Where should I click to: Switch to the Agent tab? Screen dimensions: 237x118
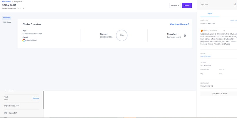[x=210, y=13]
